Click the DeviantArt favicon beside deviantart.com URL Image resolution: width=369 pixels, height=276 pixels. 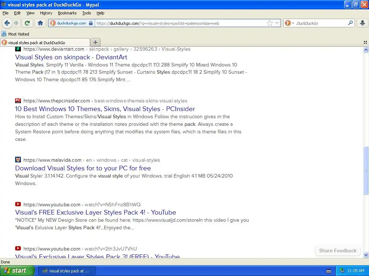click(18, 49)
